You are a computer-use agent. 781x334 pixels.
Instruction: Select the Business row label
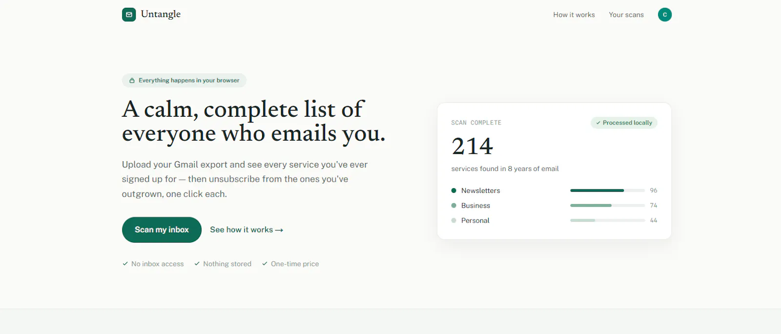tap(475, 206)
